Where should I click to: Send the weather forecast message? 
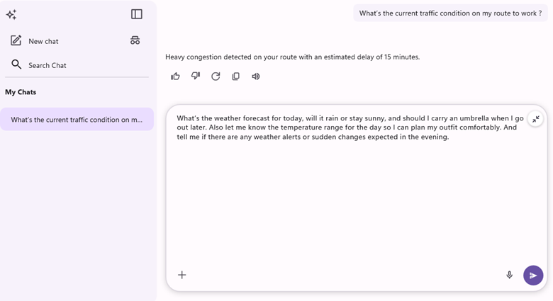[533, 276]
